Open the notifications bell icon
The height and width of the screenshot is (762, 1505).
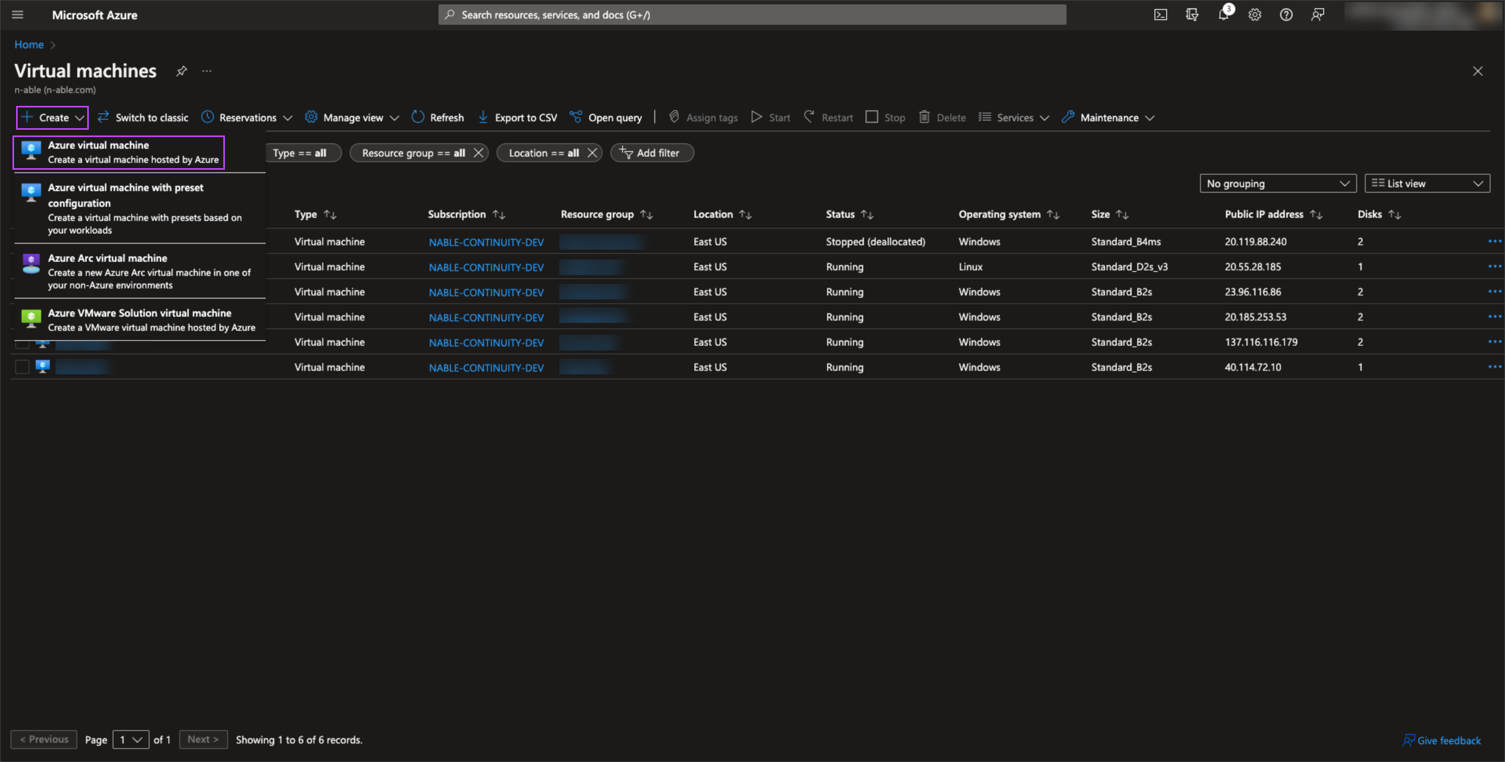pos(1224,15)
